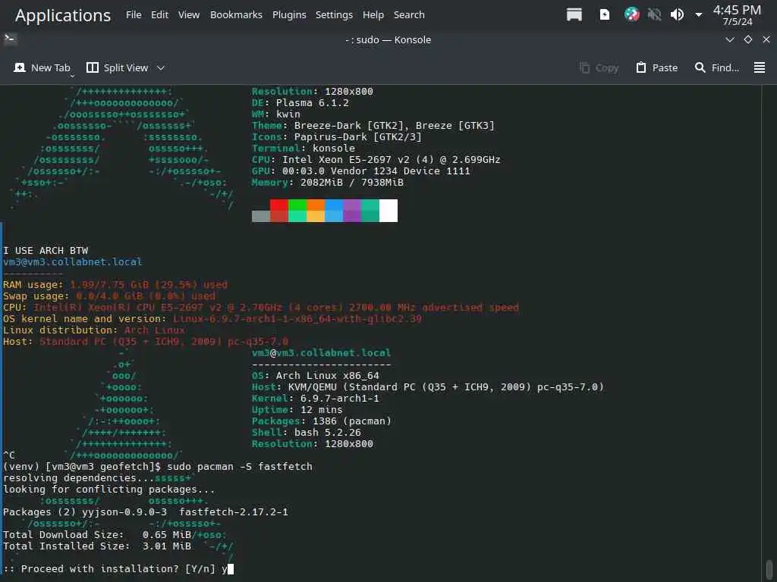The width and height of the screenshot is (777, 582).
Task: Expand the hidden system tray arrow
Action: (699, 15)
